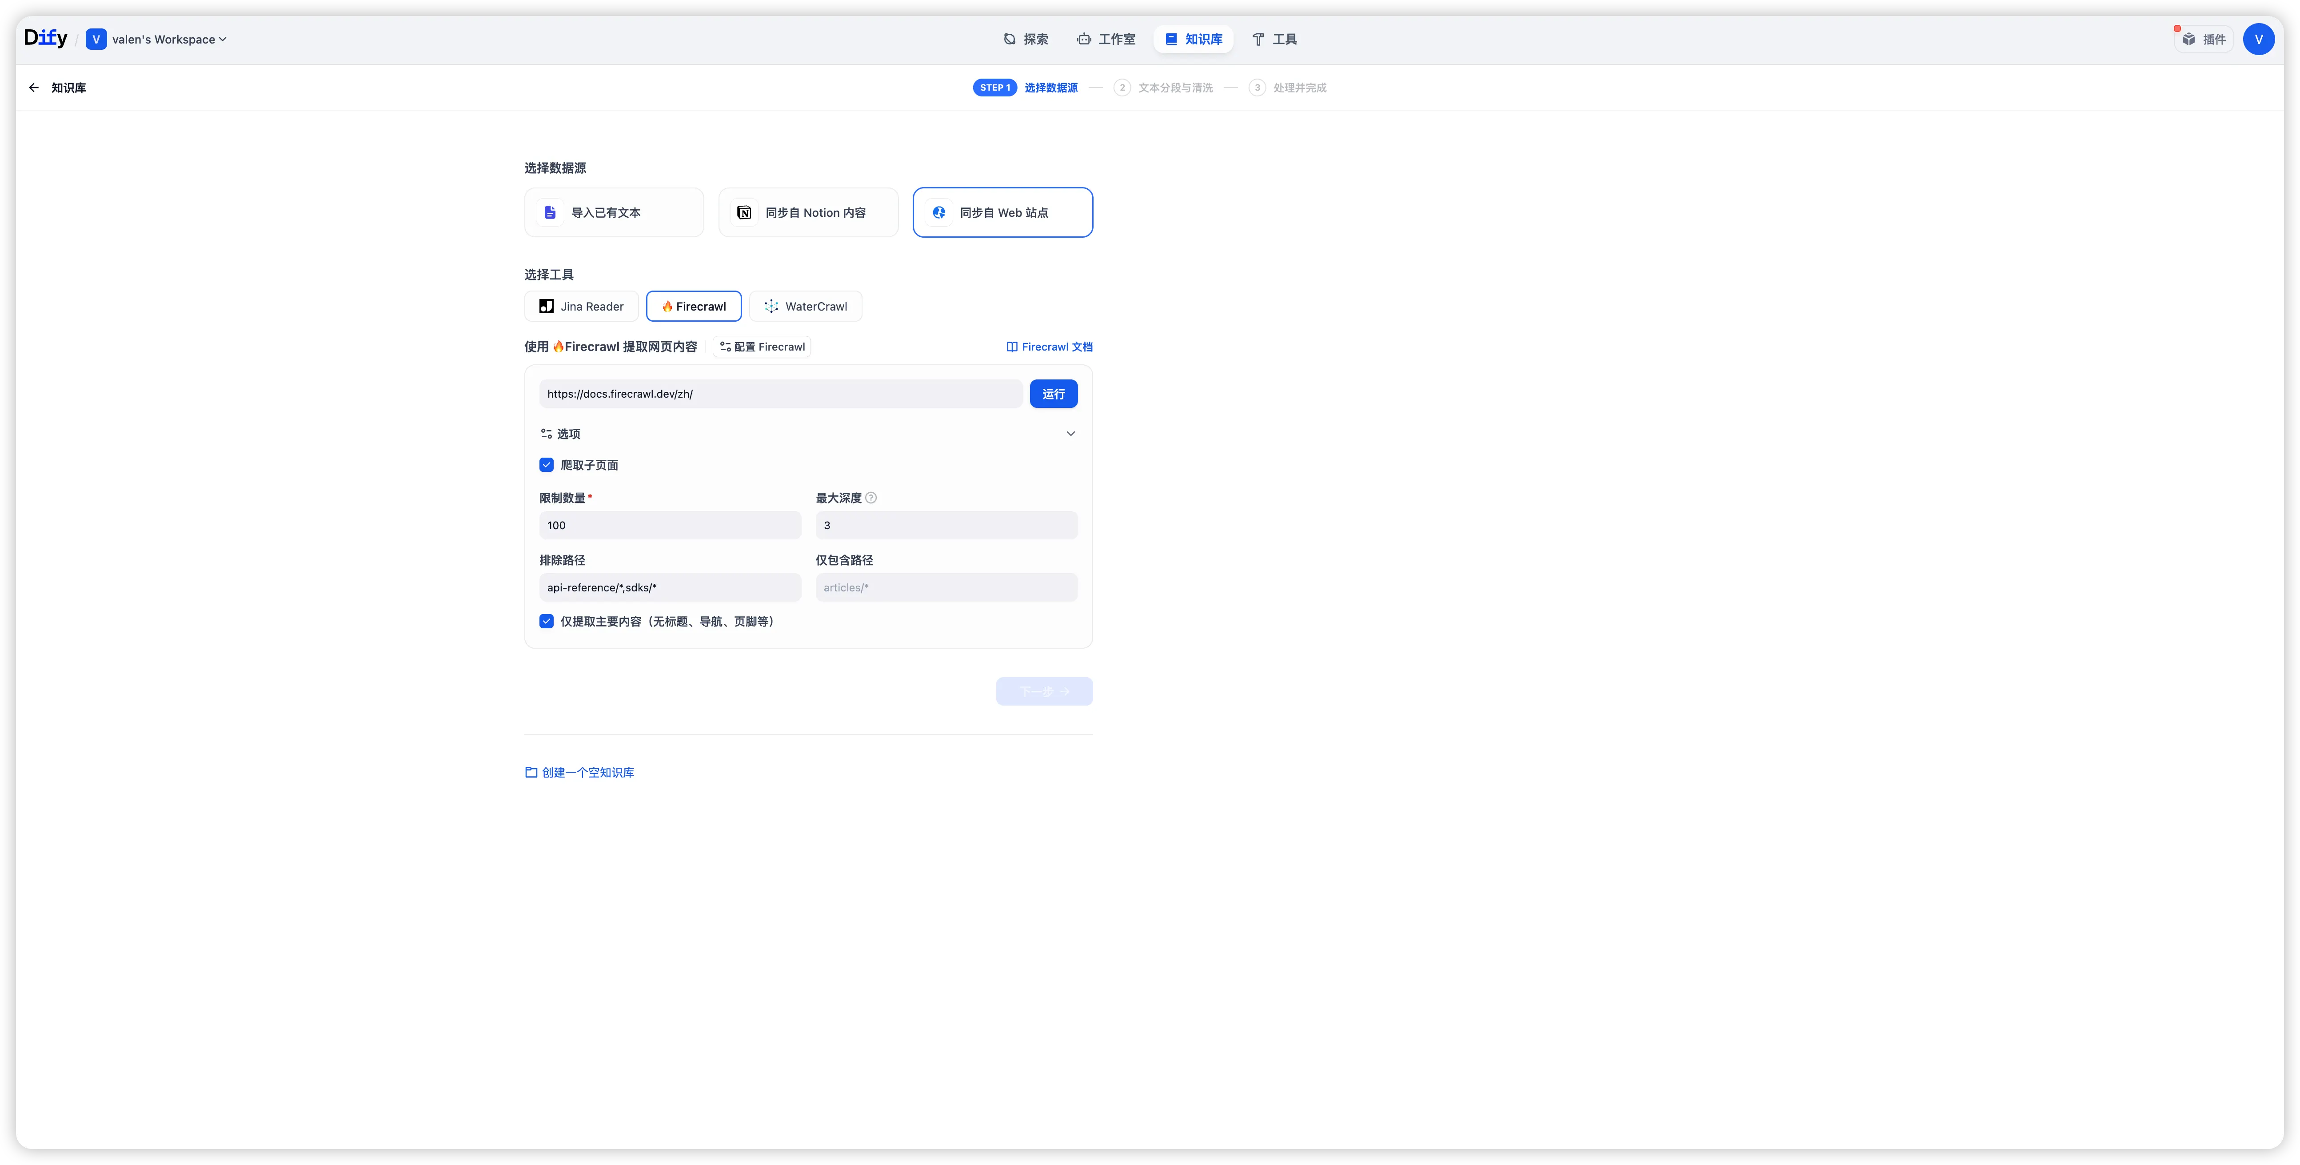Click the globe icon for Web sync
Viewport: 2300px width, 1165px height.
pos(939,212)
